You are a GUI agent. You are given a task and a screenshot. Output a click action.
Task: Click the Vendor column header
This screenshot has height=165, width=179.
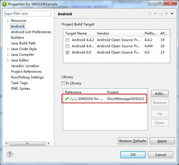tap(119, 33)
